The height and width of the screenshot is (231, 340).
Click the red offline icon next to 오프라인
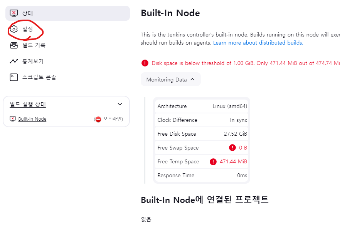tap(98, 119)
